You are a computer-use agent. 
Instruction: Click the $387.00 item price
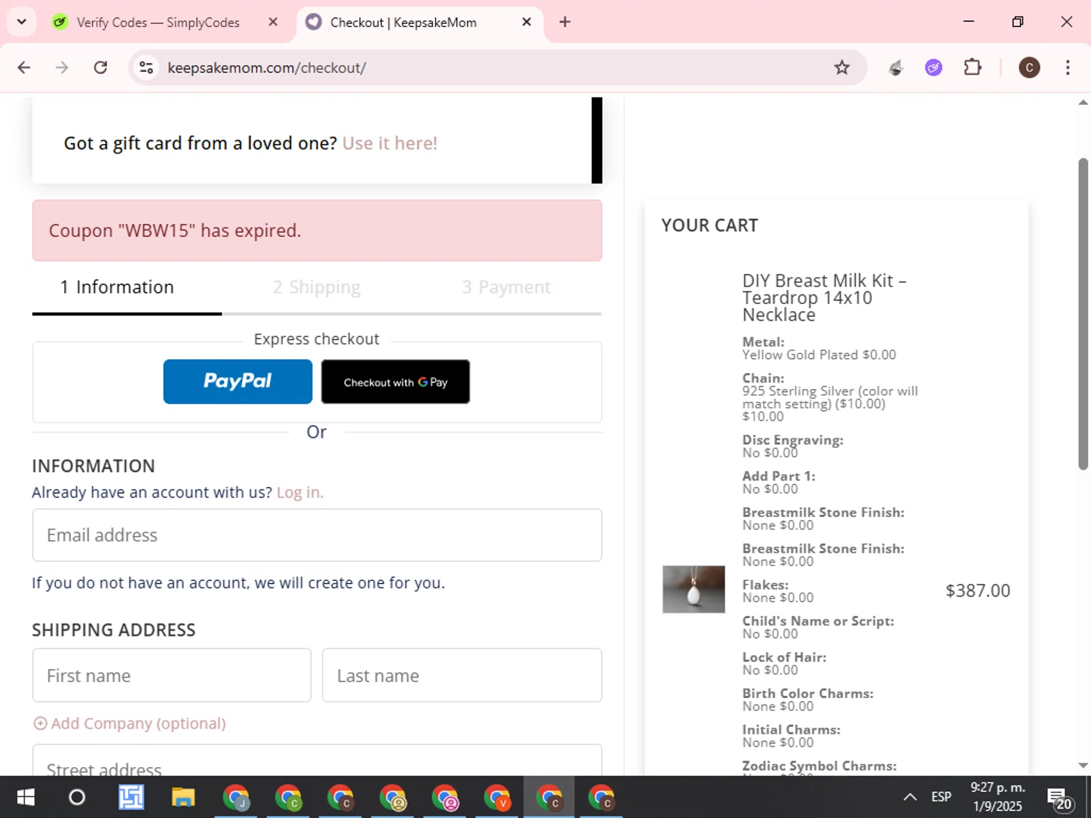978,590
